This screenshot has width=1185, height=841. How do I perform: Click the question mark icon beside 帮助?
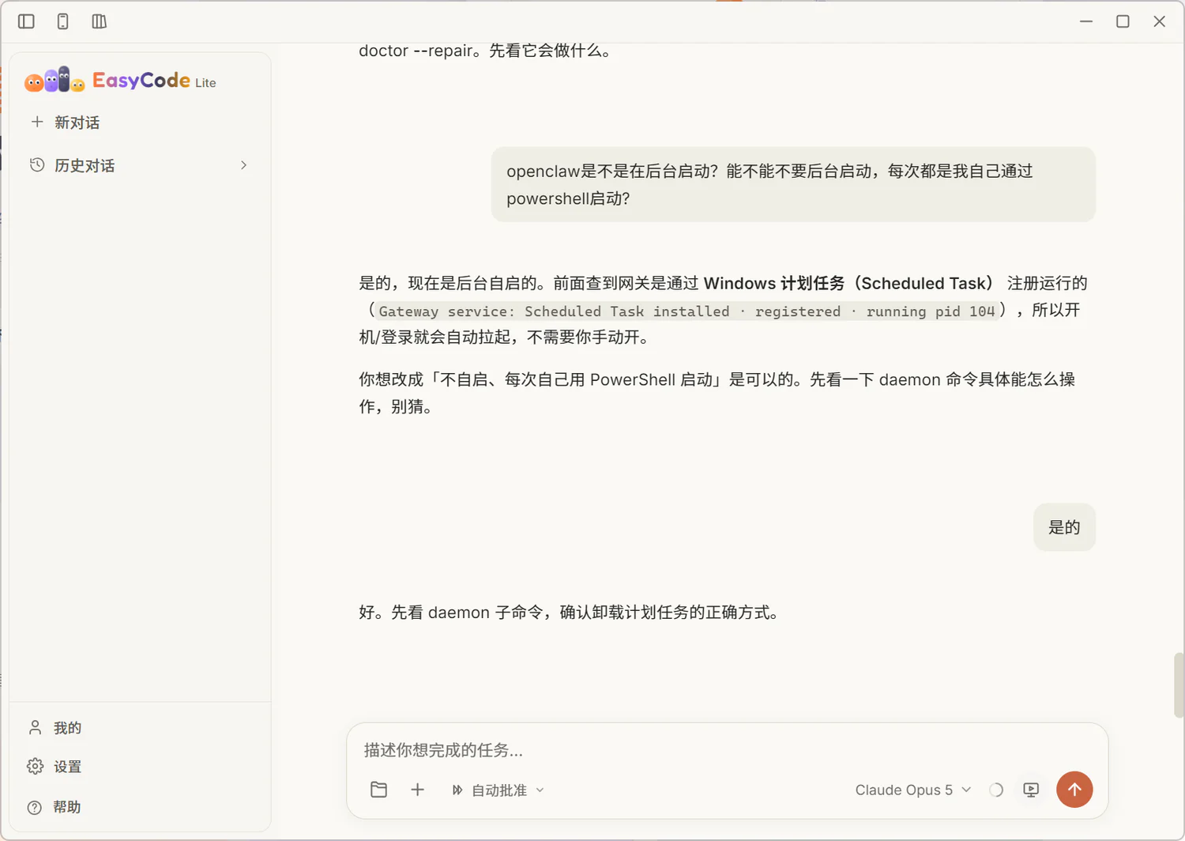pyautogui.click(x=35, y=807)
